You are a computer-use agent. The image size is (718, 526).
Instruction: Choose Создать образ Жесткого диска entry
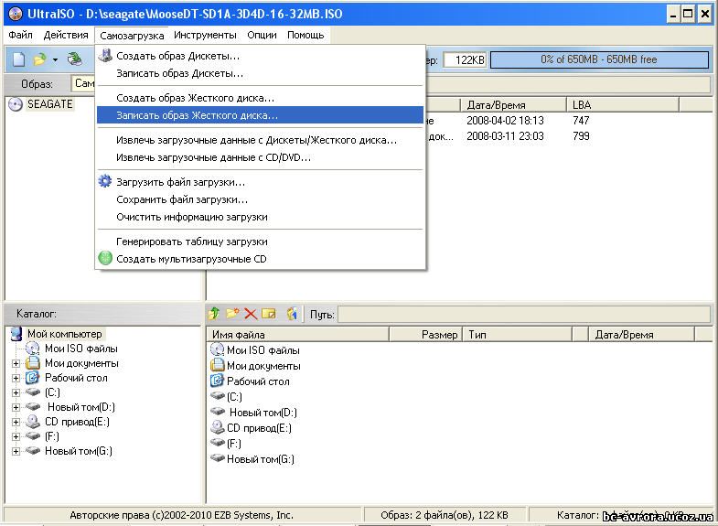pyautogui.click(x=260, y=98)
